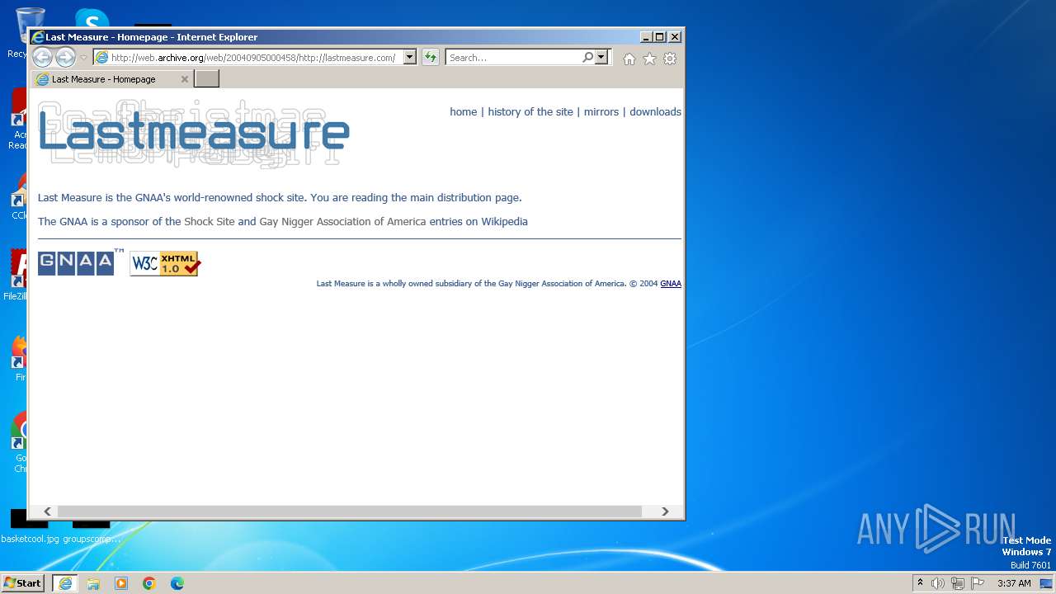This screenshot has width=1056, height=594.
Task: Open the mirrors link
Action: (601, 111)
